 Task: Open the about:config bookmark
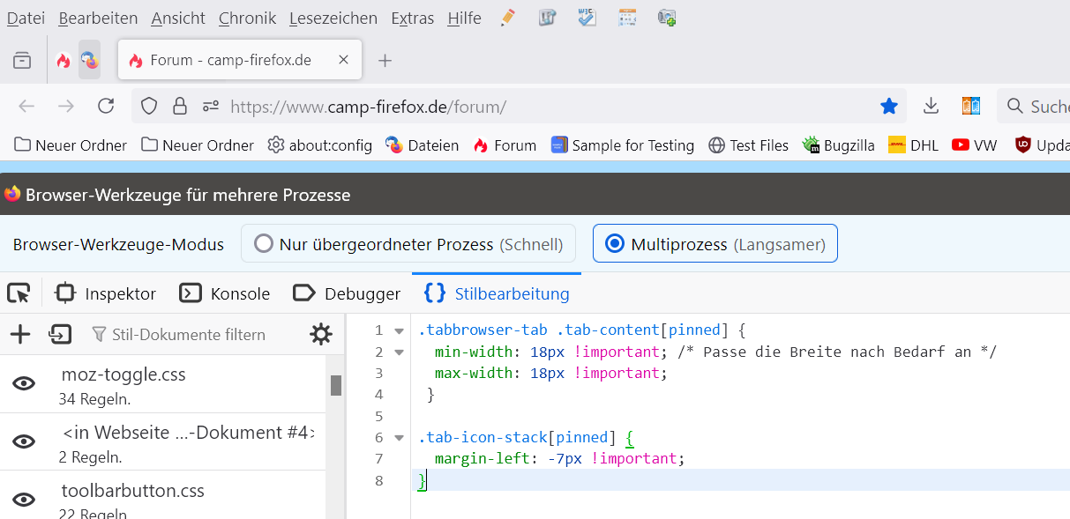(320, 145)
